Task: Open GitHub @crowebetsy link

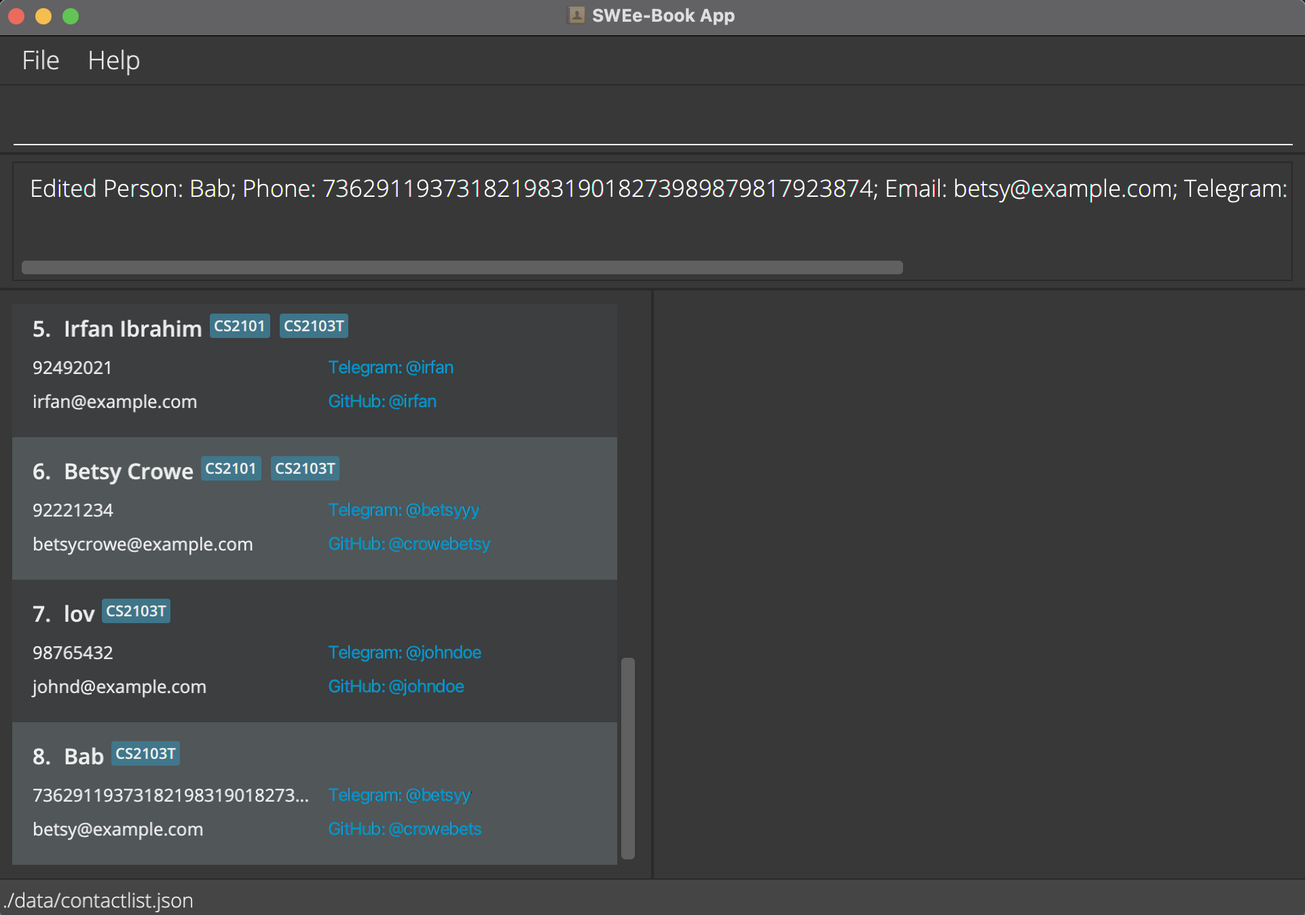Action: [x=409, y=544]
